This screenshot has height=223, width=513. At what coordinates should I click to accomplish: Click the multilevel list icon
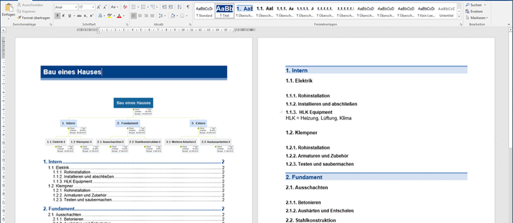pos(153,7)
